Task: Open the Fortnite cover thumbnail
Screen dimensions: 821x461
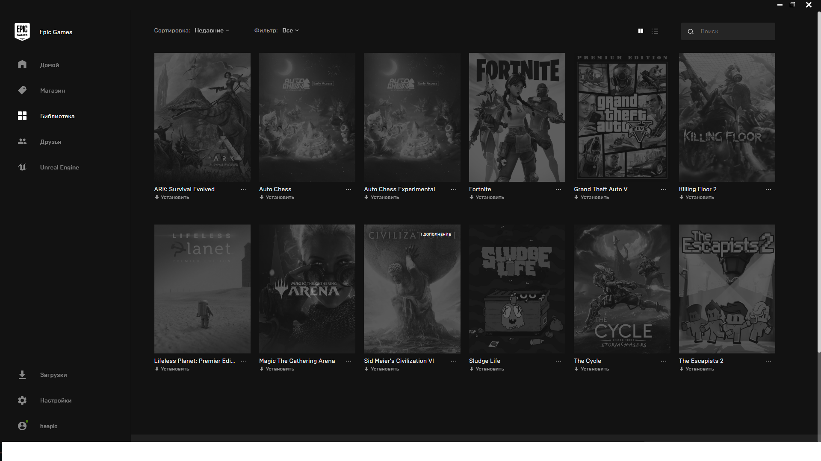Action: [517, 117]
